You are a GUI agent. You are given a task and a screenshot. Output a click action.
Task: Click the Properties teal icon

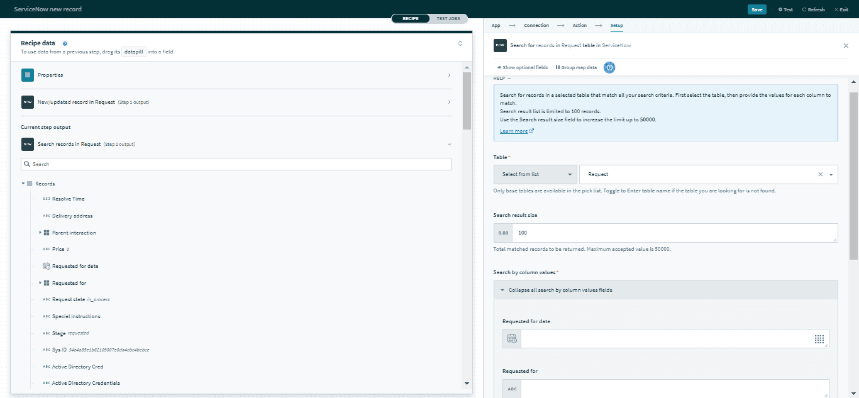click(x=27, y=75)
